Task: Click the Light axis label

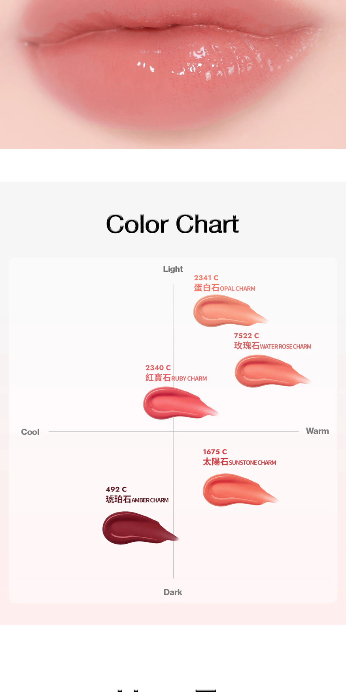Action: pyautogui.click(x=173, y=269)
